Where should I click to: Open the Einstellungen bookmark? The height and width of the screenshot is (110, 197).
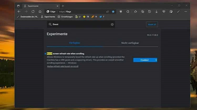(x=65, y=17)
